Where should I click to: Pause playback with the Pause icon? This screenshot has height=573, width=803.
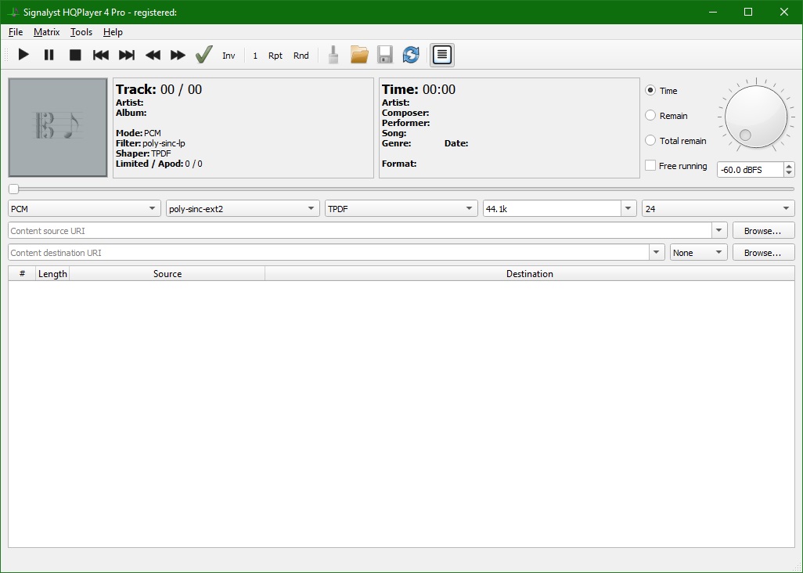[x=49, y=55]
